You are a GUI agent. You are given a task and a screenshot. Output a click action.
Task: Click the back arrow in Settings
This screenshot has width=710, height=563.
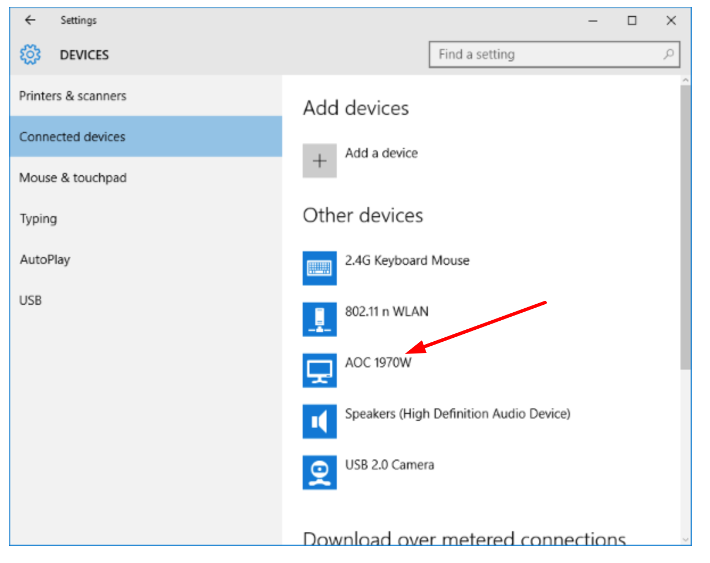point(30,20)
